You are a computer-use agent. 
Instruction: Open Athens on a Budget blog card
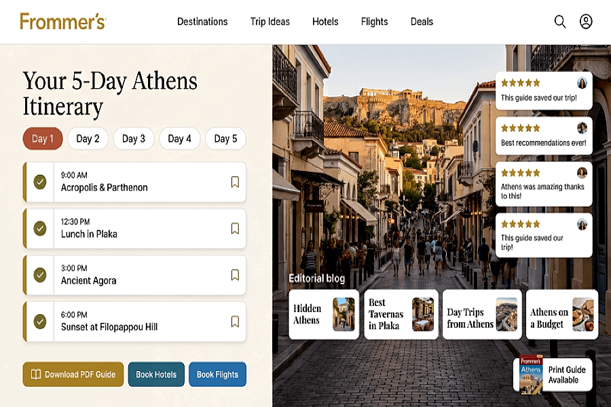click(x=562, y=314)
